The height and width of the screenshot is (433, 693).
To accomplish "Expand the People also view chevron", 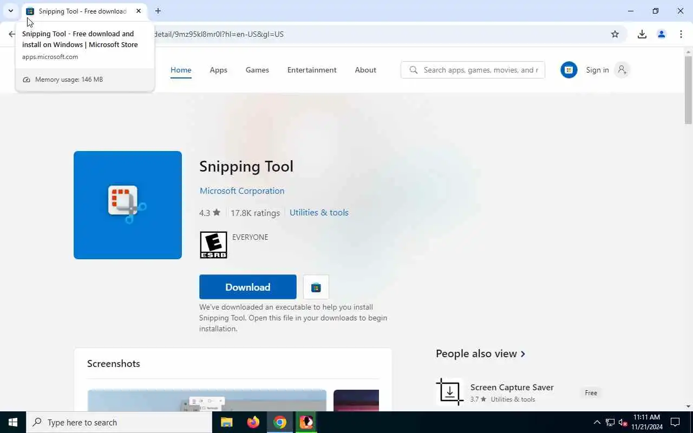I will 523,354.
